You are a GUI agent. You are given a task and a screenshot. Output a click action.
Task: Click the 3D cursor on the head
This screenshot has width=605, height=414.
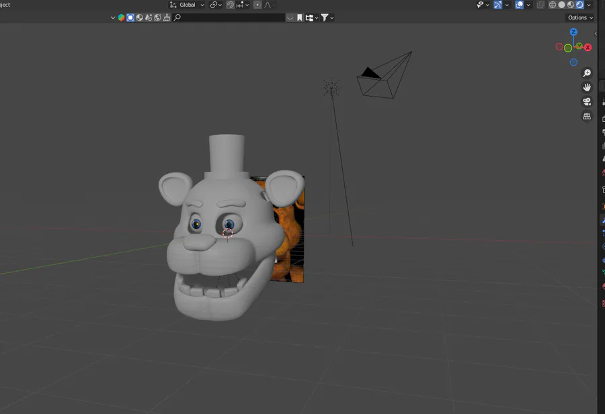coord(228,234)
